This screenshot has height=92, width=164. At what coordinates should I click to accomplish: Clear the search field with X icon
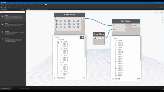[24, 12]
